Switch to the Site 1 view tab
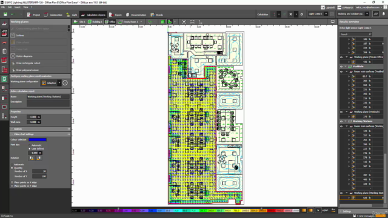The image size is (388, 218). (x=79, y=22)
